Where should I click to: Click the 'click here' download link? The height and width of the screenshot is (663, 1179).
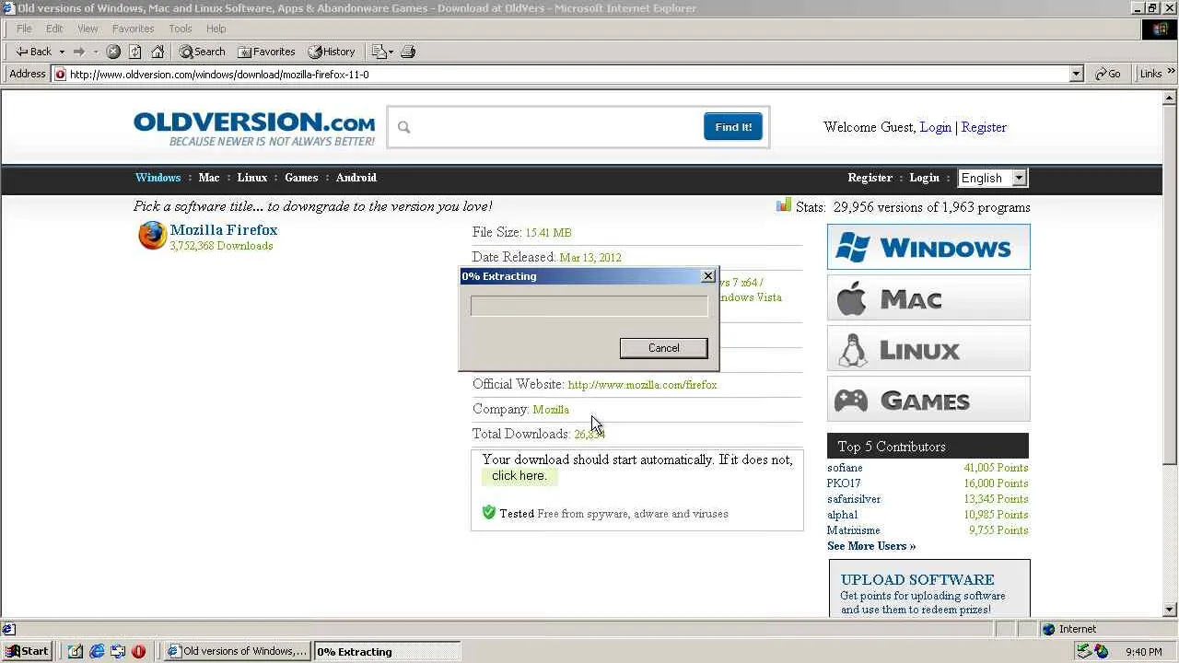pos(519,476)
